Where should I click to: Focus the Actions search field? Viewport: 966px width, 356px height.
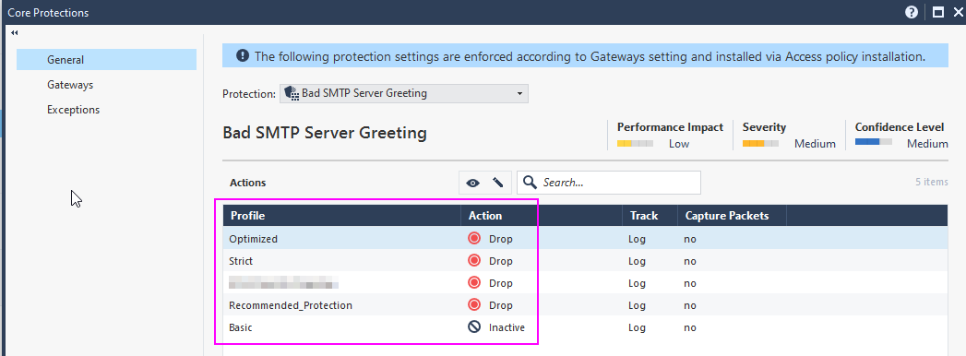(609, 183)
